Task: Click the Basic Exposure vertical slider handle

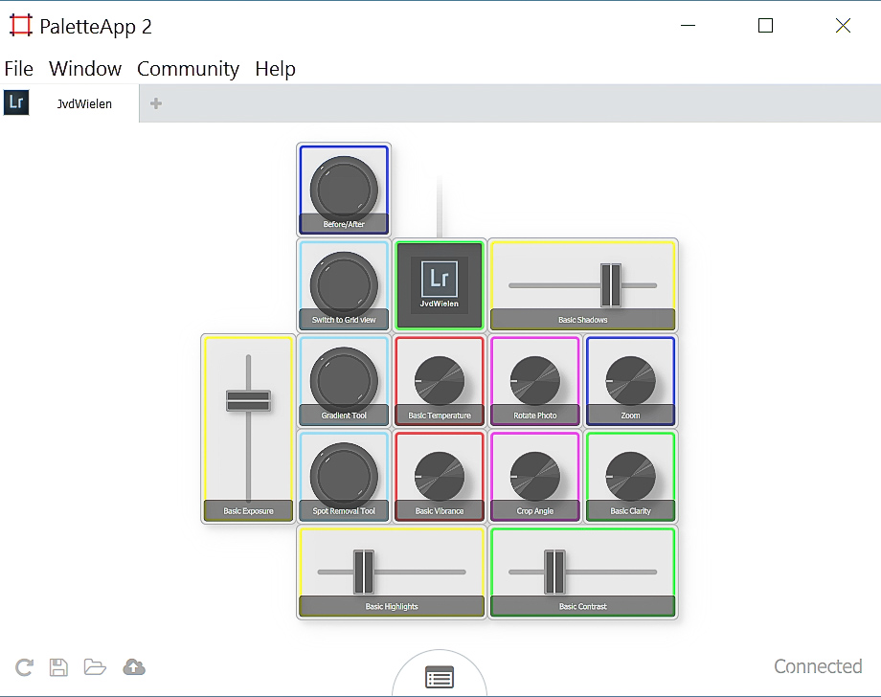Action: click(x=248, y=400)
